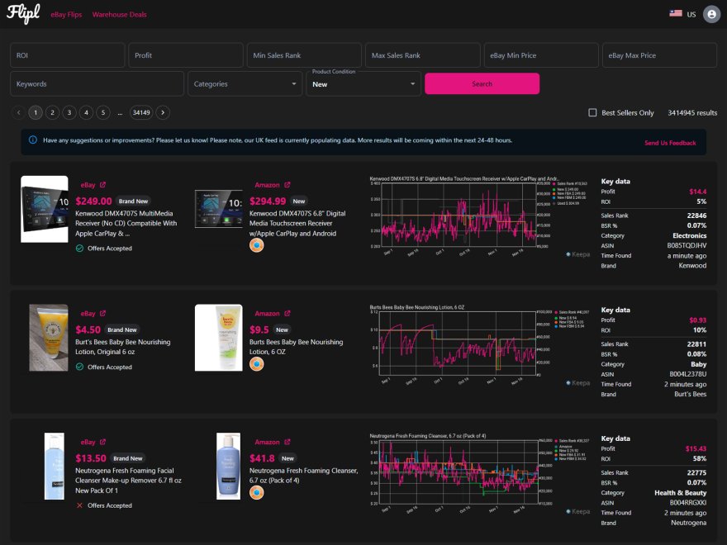
Task: Click the 3414945 results count
Action: pyautogui.click(x=692, y=112)
